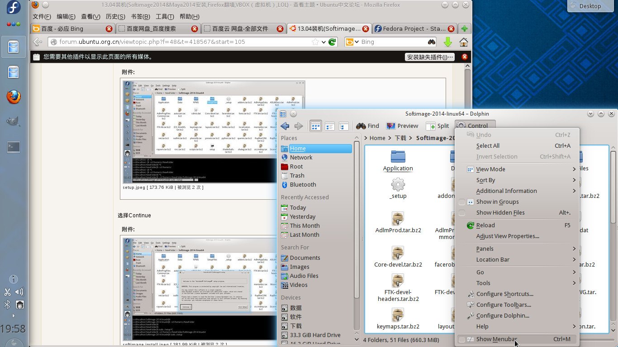Select the Application folder
This screenshot has width=618, height=347.
398,160
